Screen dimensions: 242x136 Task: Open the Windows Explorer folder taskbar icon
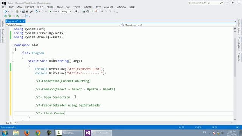coord(16,133)
